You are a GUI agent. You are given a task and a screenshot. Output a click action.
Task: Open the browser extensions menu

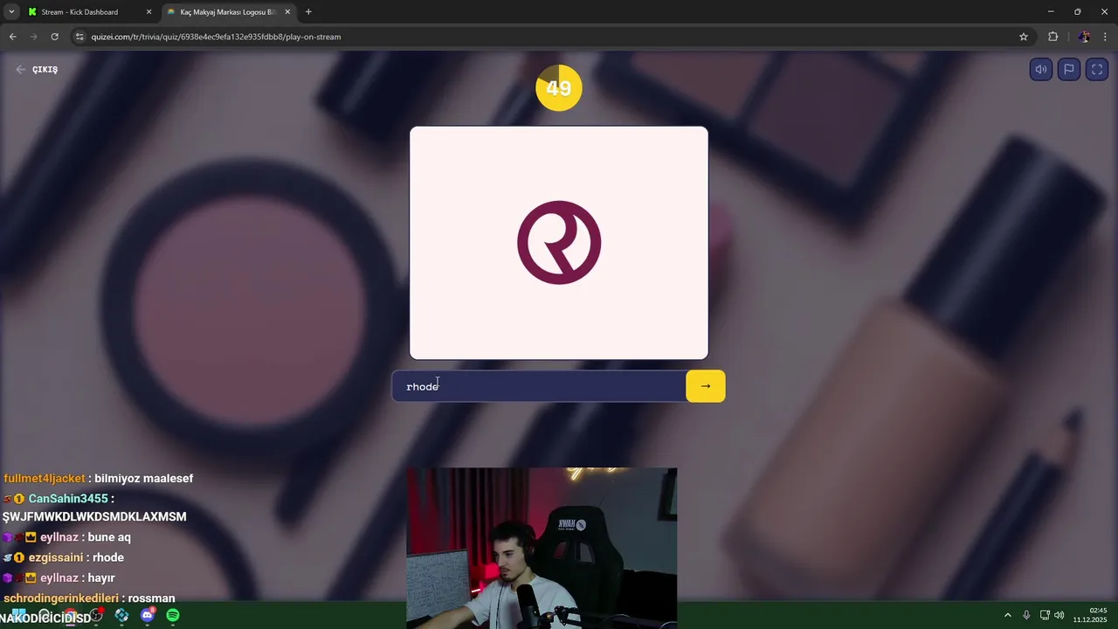pyautogui.click(x=1052, y=37)
